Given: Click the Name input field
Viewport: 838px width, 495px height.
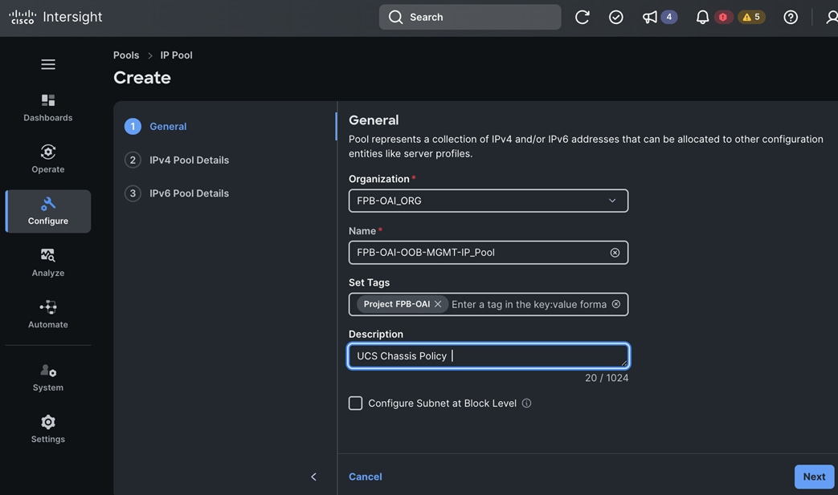Looking at the screenshot, I should (x=488, y=252).
